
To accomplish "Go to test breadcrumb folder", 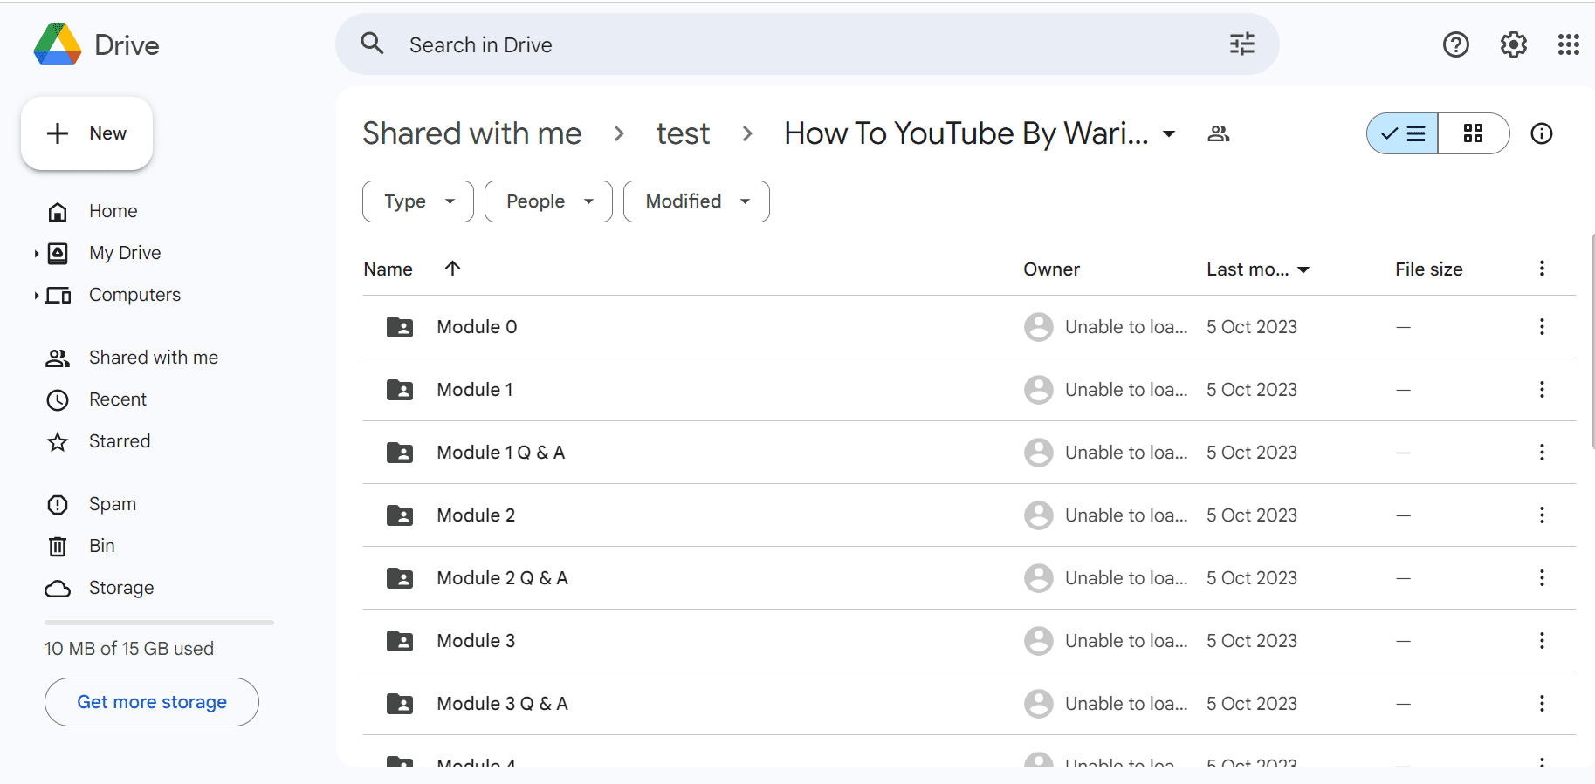I will [683, 133].
